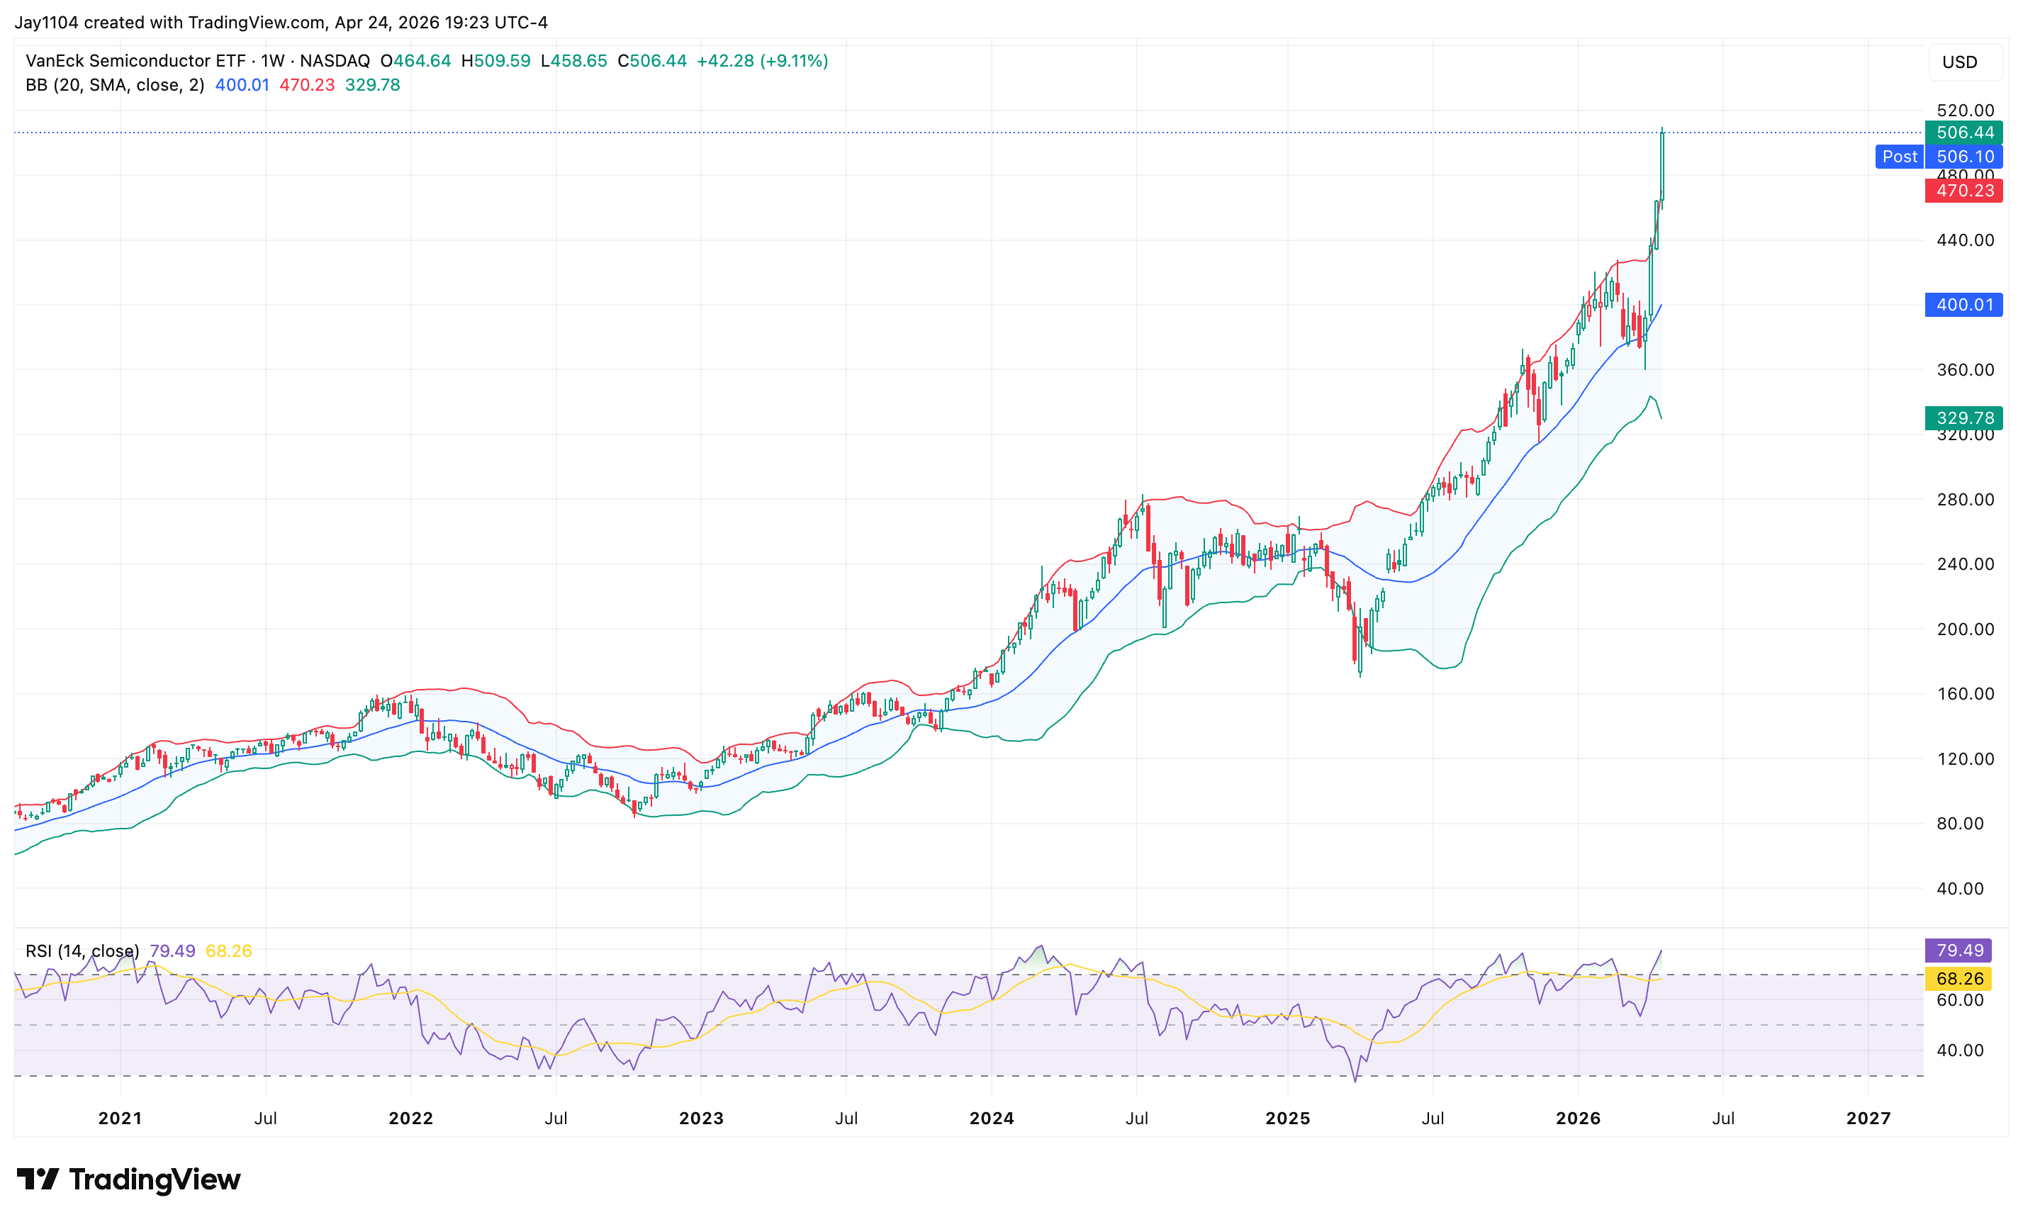Click the 2026 label on time axis

1577,1119
